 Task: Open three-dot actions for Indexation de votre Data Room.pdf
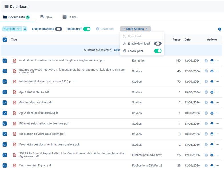coord(218,134)
